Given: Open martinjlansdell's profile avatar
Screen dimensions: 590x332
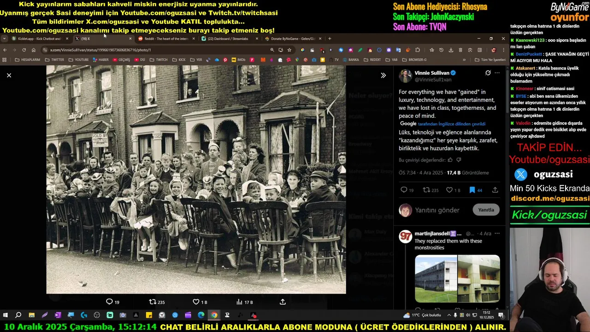Looking at the screenshot, I should [406, 237].
